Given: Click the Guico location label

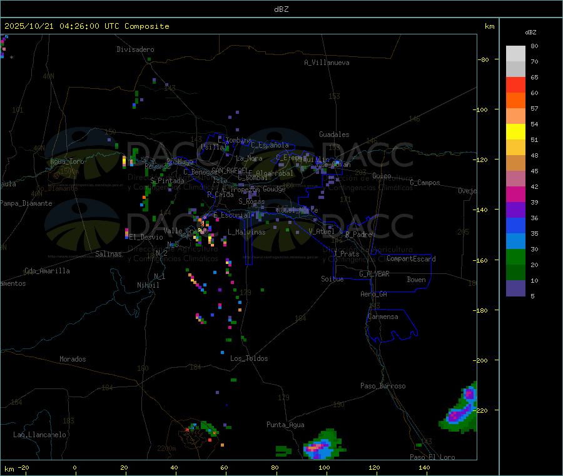Looking at the screenshot, I should 382,176.
